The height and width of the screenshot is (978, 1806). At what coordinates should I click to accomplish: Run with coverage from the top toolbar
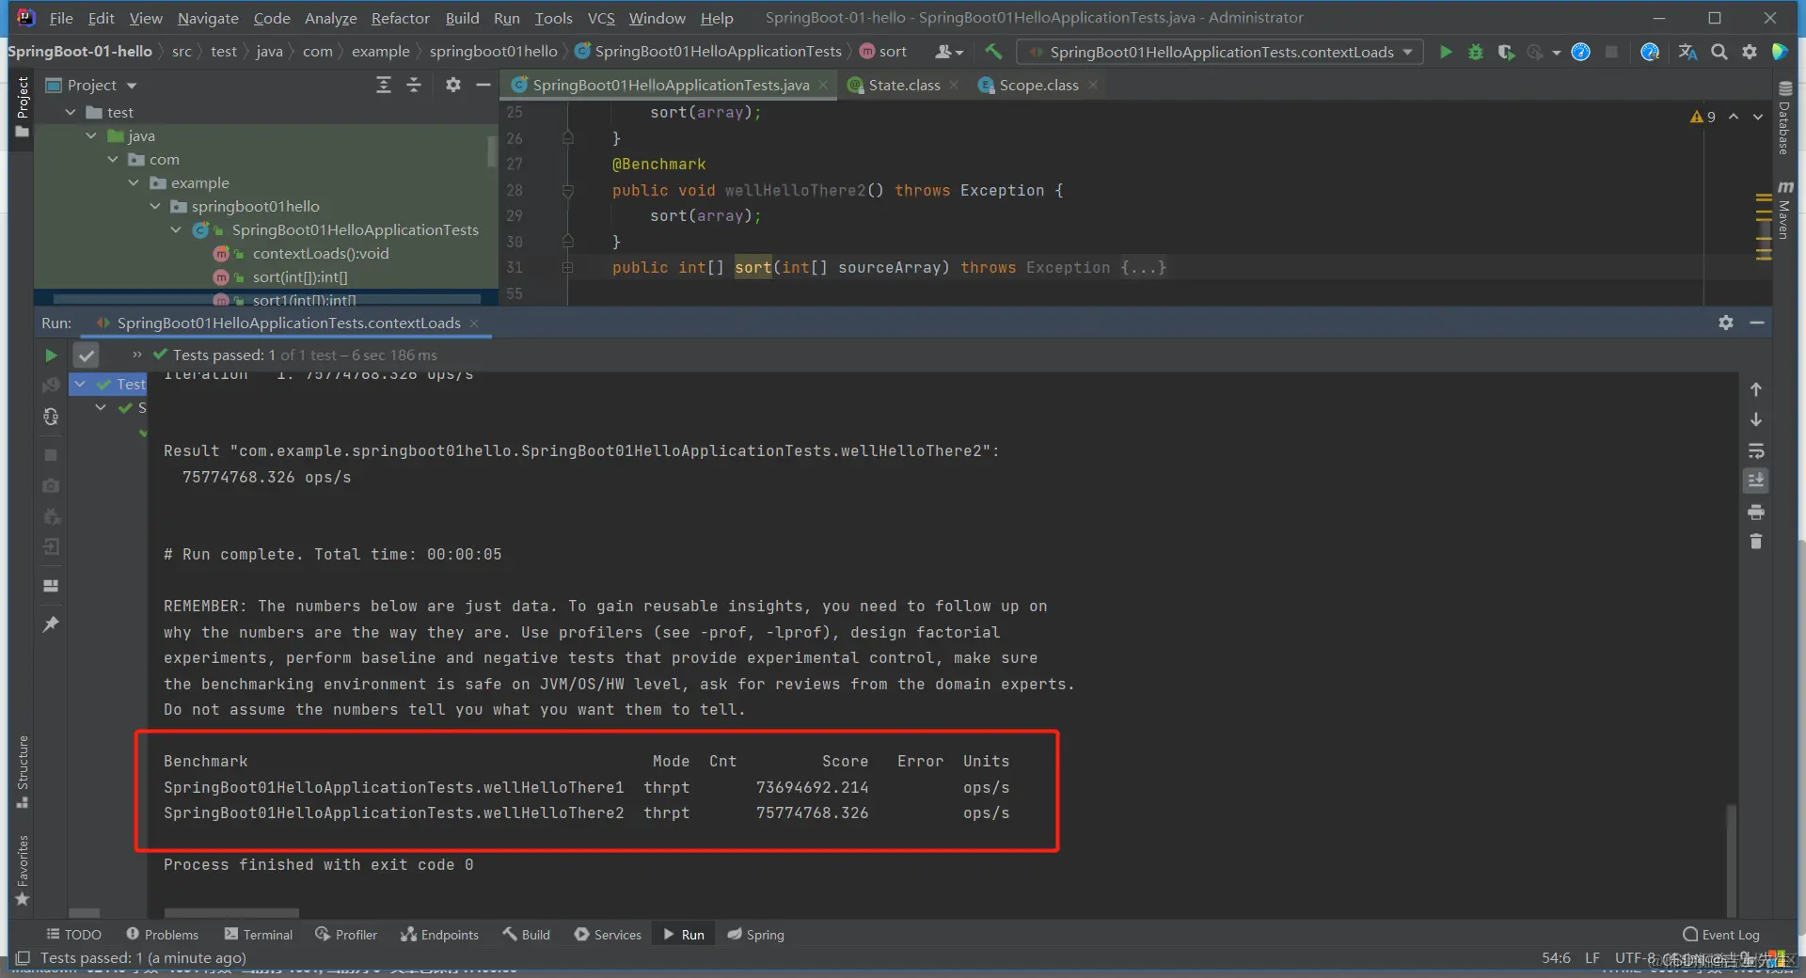[1506, 52]
